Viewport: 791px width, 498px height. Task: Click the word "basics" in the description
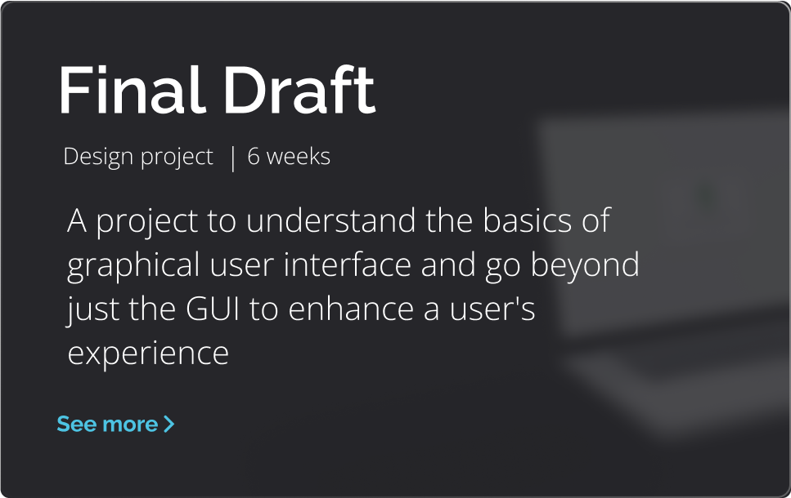pos(517,221)
